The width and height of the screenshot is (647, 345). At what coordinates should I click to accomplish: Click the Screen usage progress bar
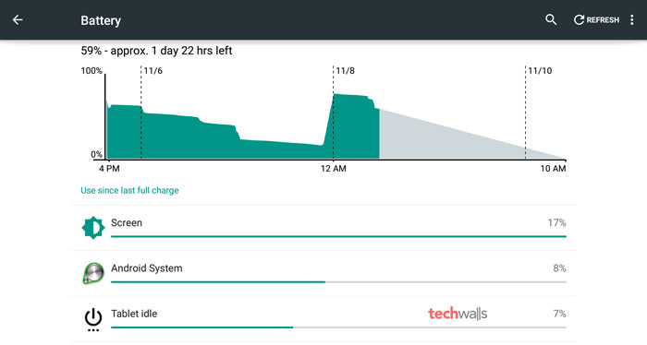pos(338,237)
